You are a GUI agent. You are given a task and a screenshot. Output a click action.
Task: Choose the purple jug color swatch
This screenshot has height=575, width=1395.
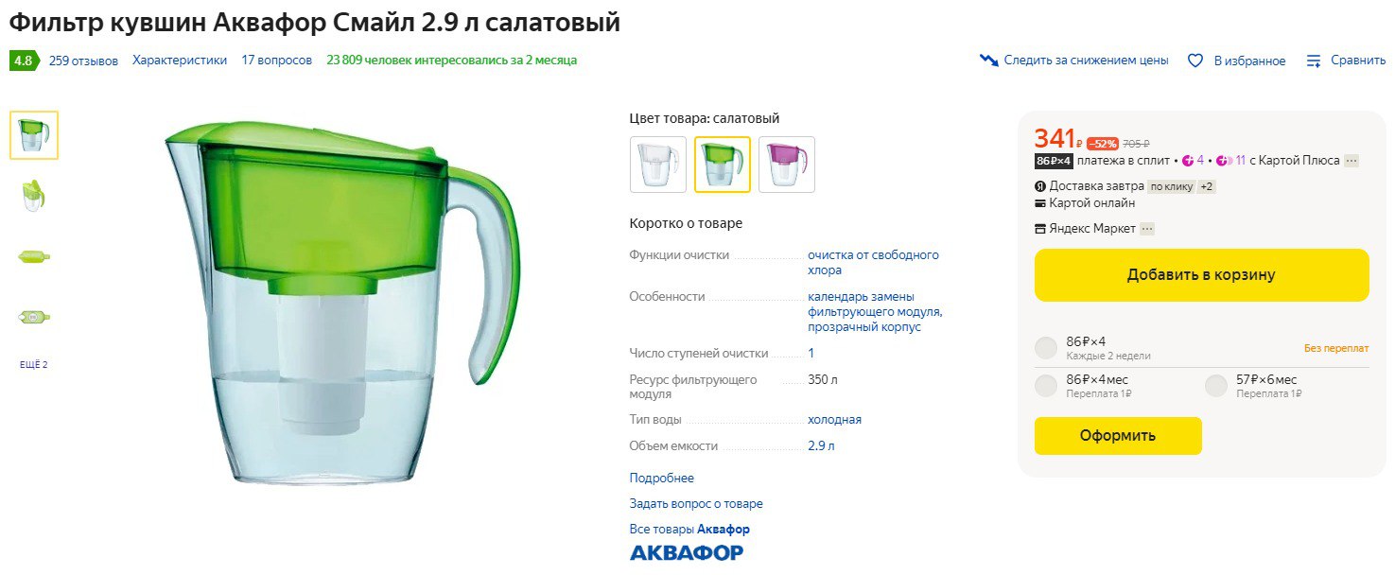coord(787,165)
